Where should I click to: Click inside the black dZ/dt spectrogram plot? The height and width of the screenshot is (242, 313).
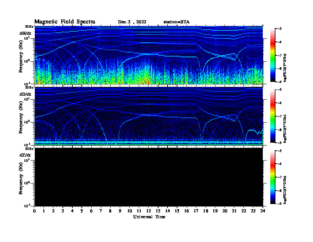tap(149, 177)
